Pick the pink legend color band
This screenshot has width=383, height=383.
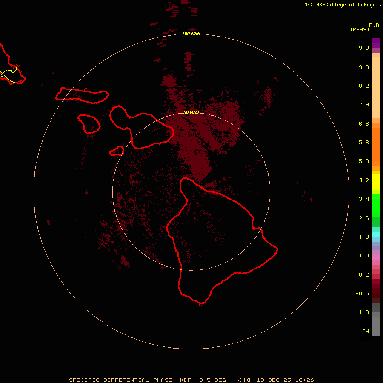[x=376, y=258]
